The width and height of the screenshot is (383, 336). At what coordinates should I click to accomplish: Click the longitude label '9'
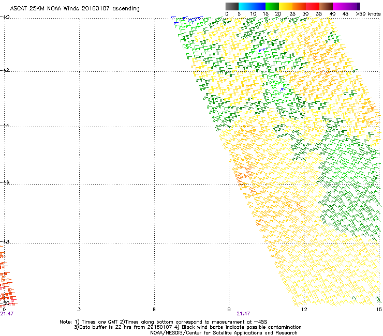click(x=229, y=310)
